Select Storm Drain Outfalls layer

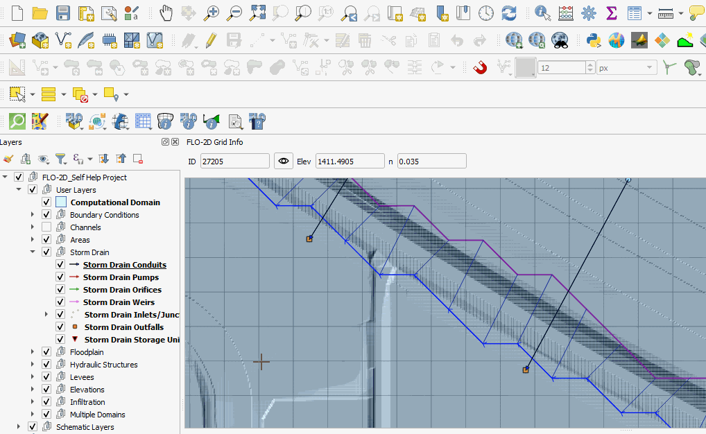123,327
